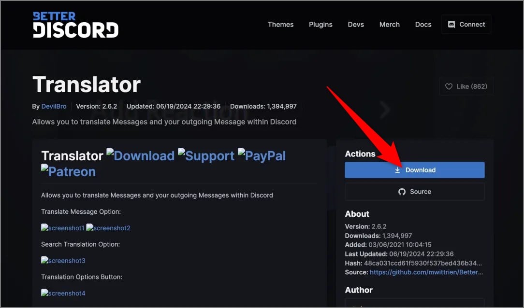Visit the Merch page

(389, 24)
